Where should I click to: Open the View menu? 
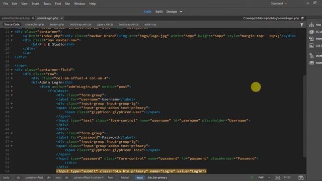click(x=24, y=4)
